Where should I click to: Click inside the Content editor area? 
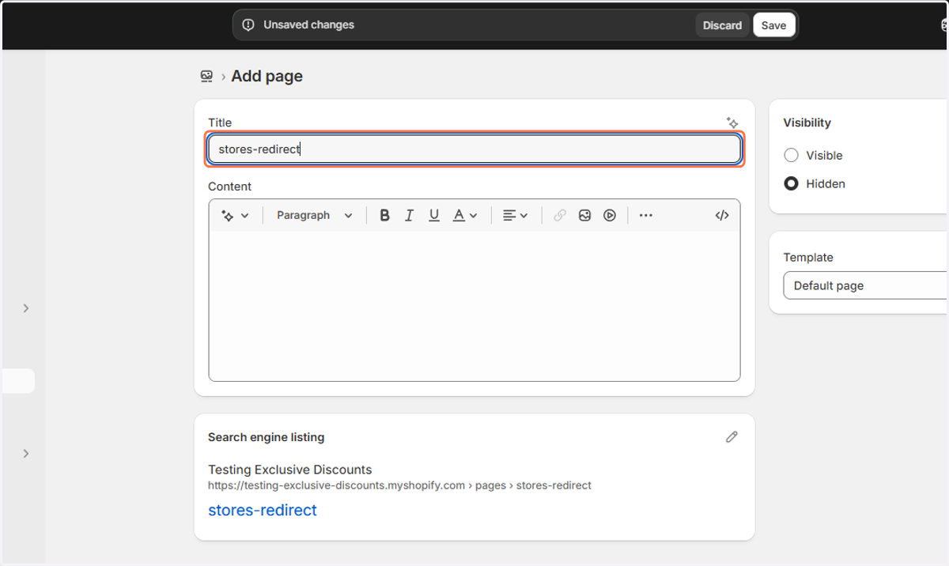(475, 306)
